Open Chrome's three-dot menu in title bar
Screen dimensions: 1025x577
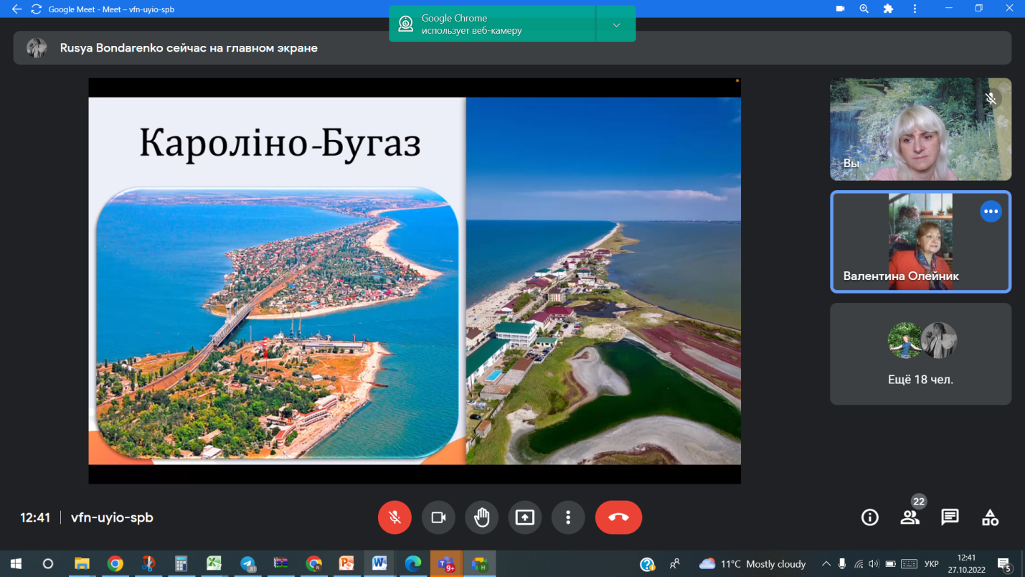(915, 9)
